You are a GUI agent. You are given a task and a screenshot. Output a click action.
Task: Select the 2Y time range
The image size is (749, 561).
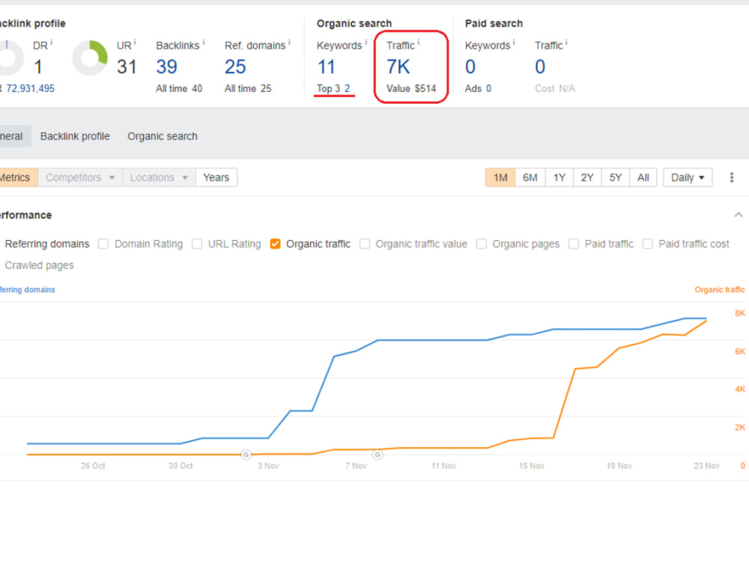[x=587, y=177]
